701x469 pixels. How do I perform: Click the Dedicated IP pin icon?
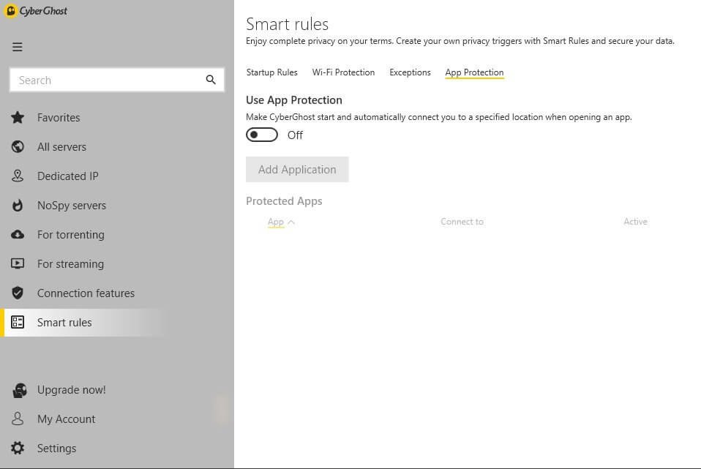pyautogui.click(x=18, y=176)
